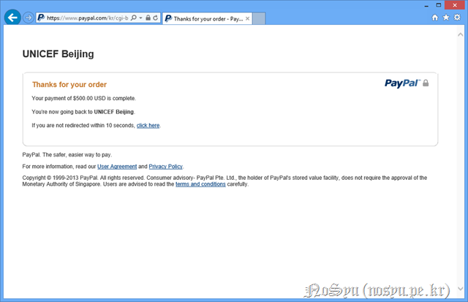Open the Favorites star panel

445,17
